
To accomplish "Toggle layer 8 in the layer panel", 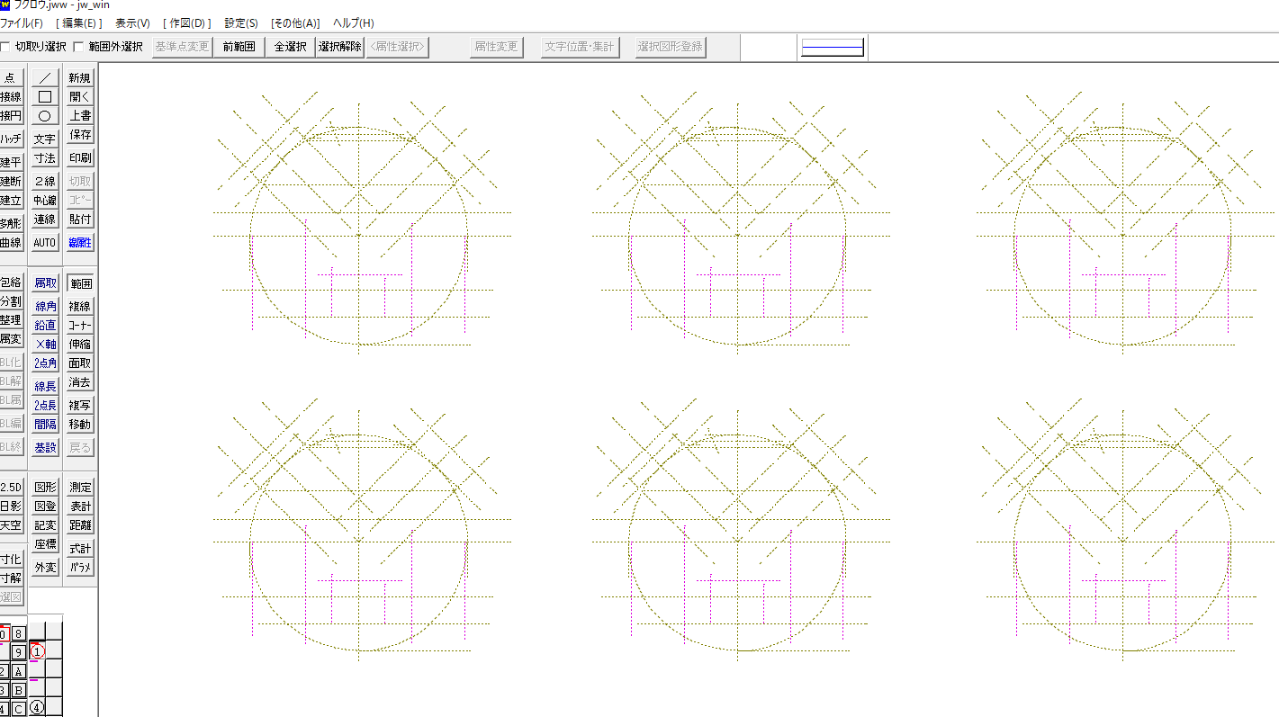I will (x=18, y=633).
